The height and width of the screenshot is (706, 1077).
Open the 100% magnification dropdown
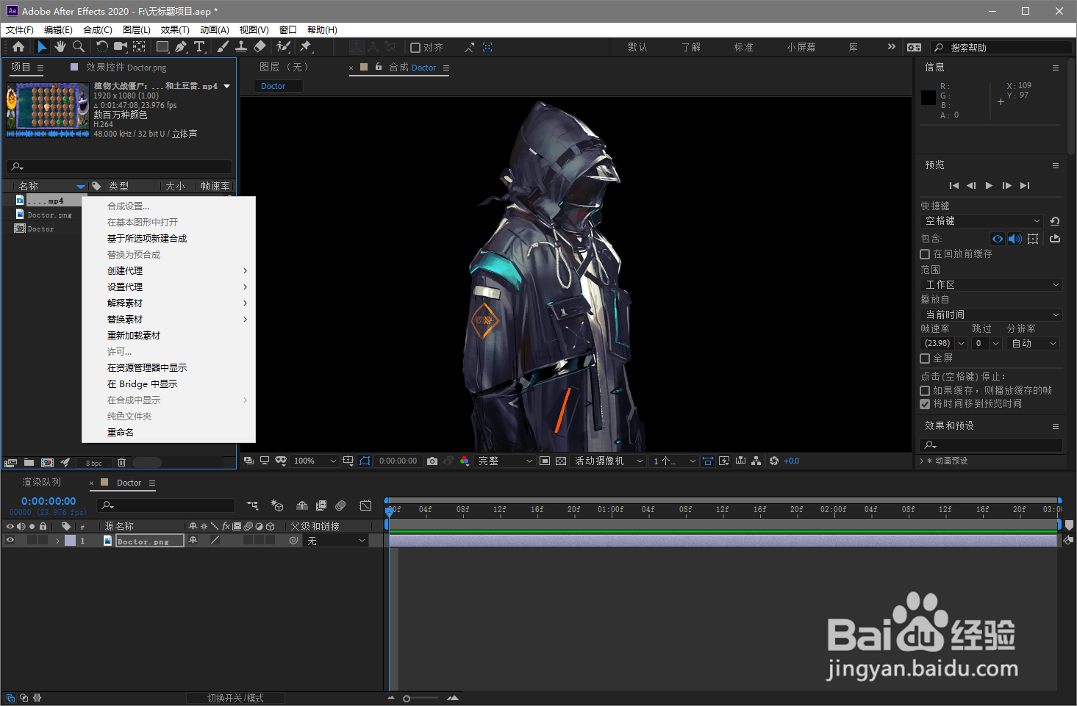pyautogui.click(x=315, y=461)
